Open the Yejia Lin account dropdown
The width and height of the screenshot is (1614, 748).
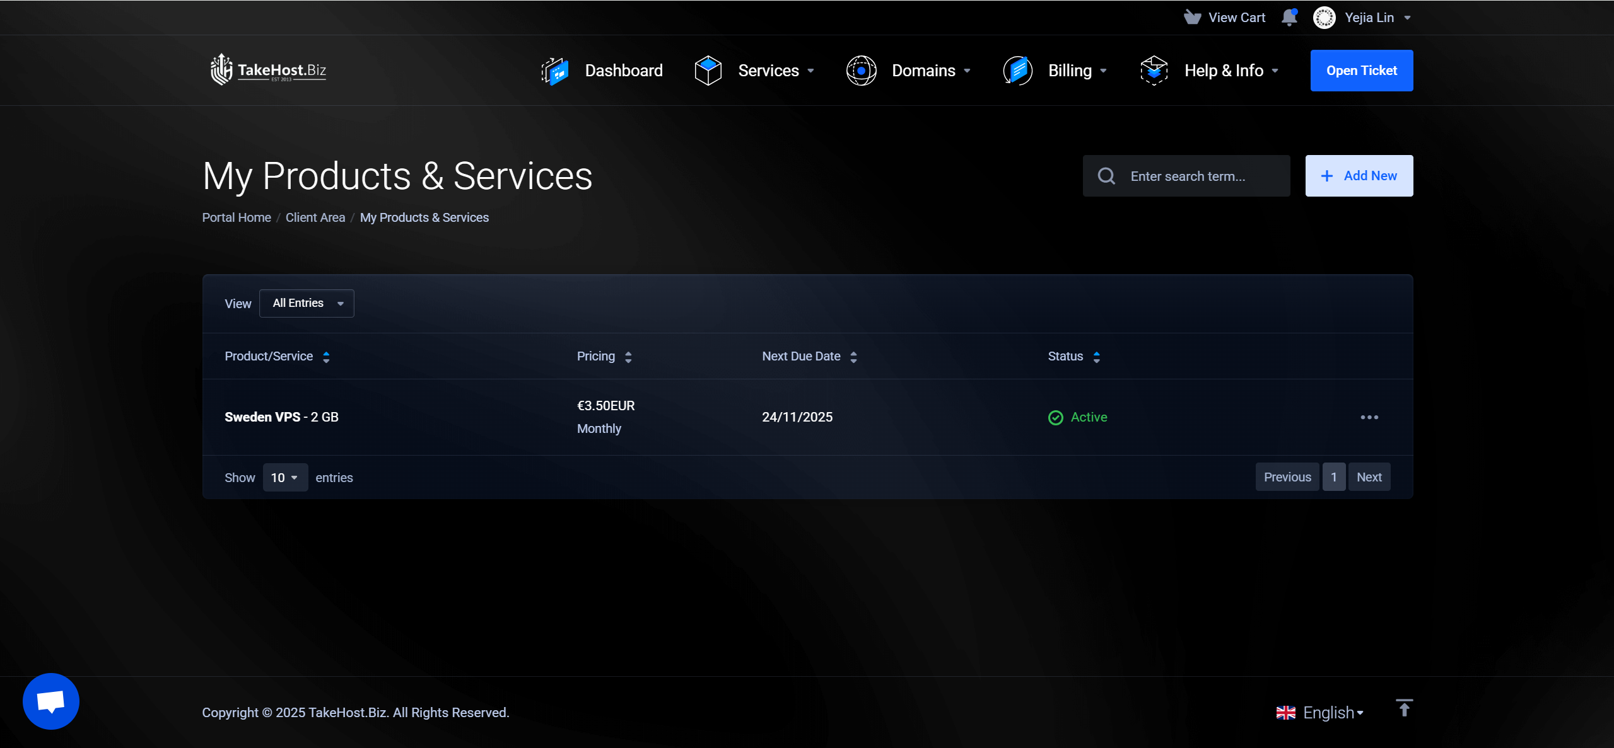[1362, 18]
